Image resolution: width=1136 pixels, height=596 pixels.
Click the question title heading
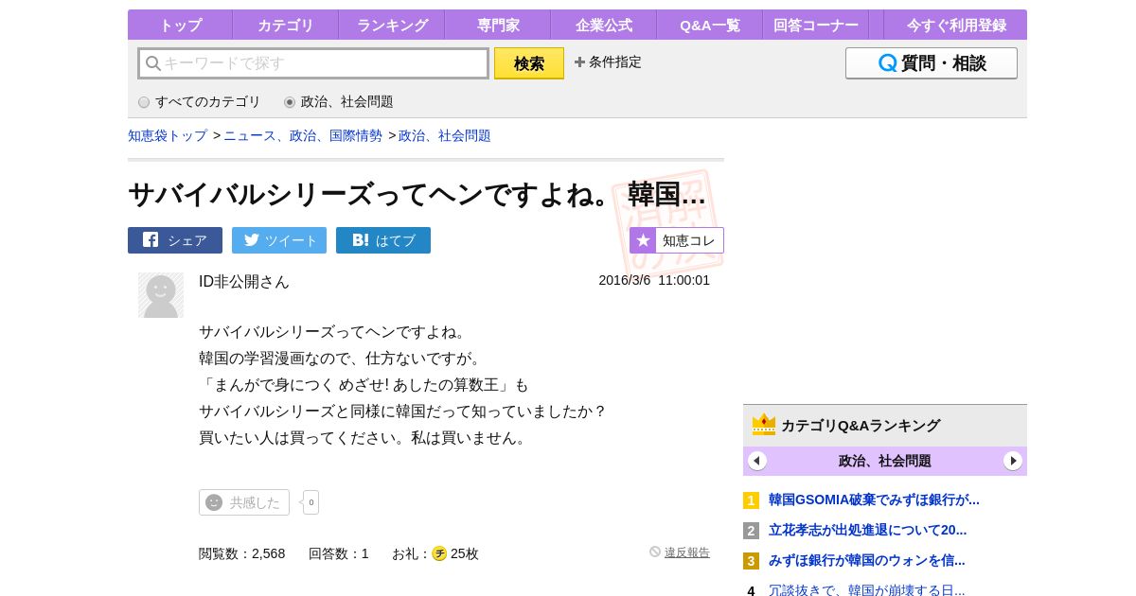(x=417, y=195)
